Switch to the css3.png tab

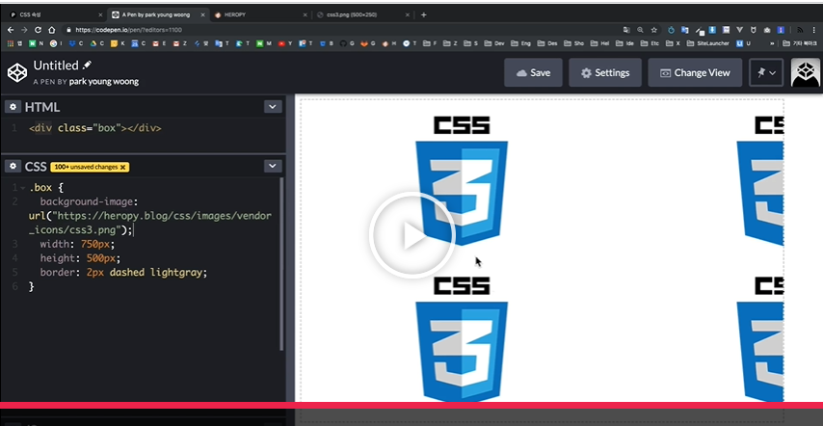click(x=363, y=14)
